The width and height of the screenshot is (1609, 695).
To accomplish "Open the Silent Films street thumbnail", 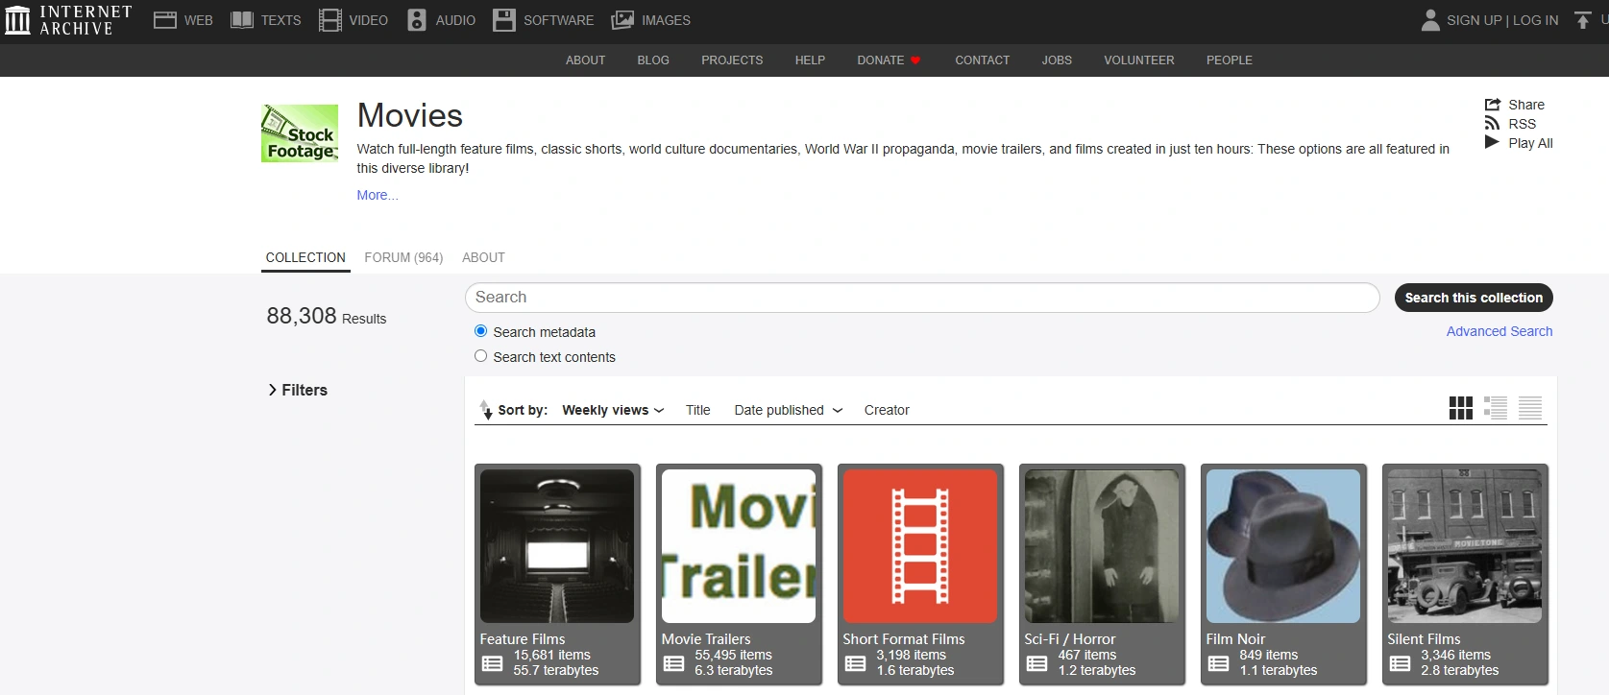I will [1465, 546].
